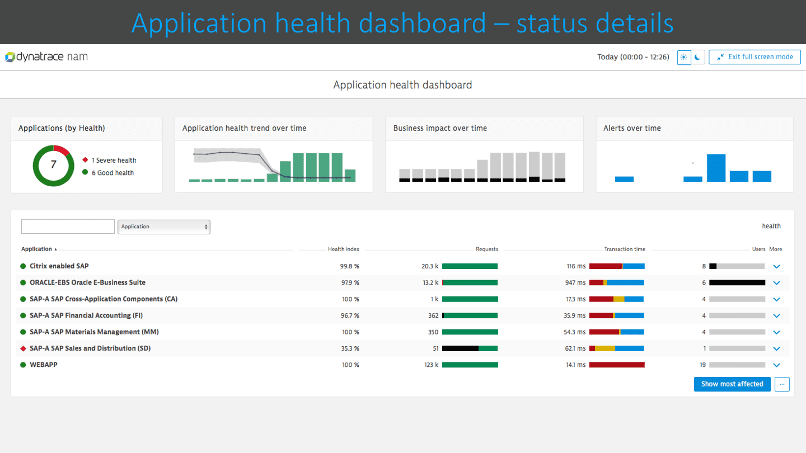
Task: Open Applications (by Health) donut chart
Action: (53, 165)
